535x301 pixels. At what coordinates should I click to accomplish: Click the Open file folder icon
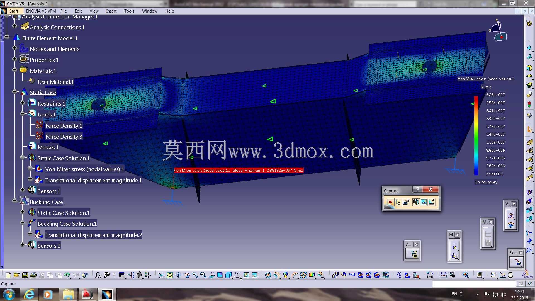16,275
